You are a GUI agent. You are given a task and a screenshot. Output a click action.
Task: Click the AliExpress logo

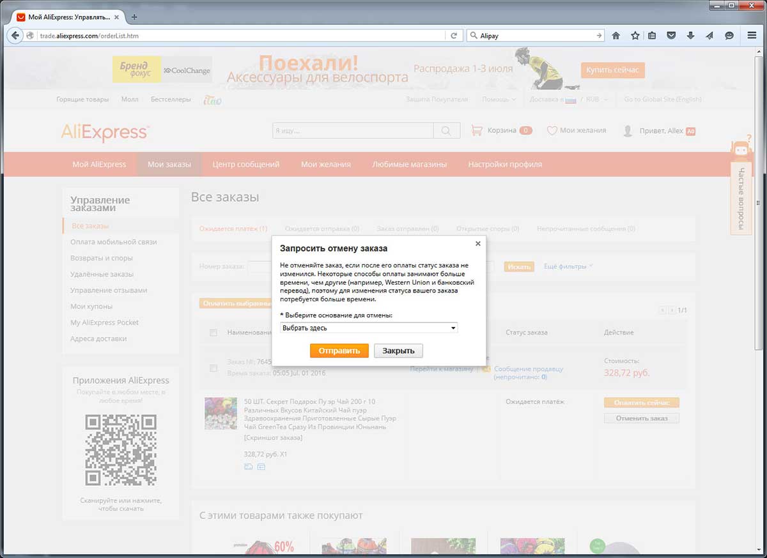(x=105, y=132)
